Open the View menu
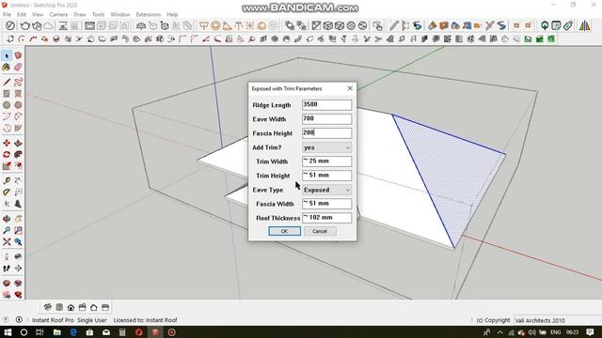This screenshot has height=338, width=602. [38, 15]
